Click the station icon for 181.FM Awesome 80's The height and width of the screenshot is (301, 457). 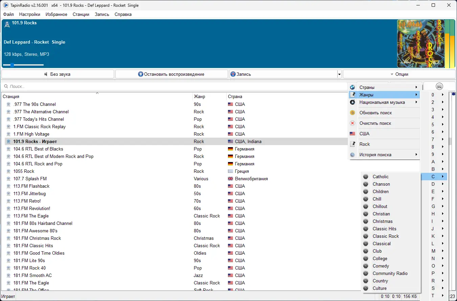9,231
